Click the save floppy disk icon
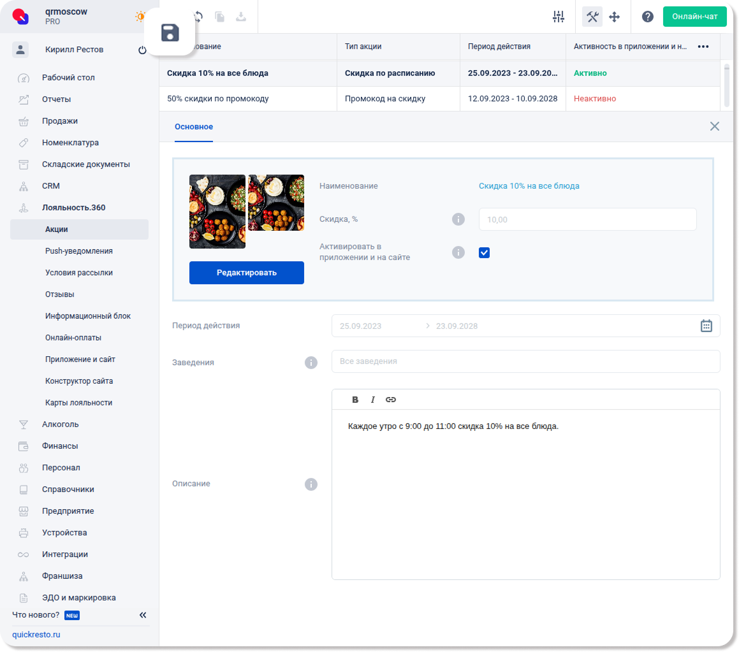739x652 pixels. 170,33
